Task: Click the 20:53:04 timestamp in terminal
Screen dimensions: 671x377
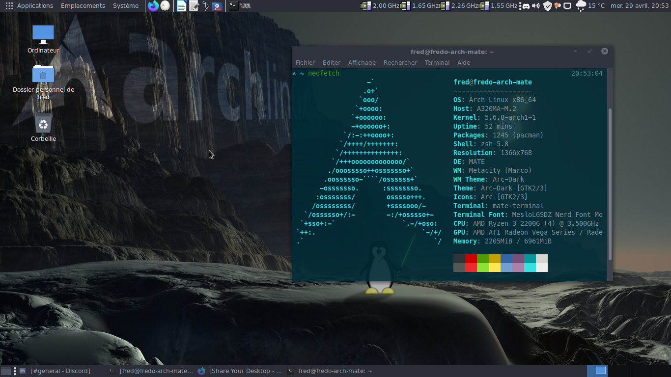Action: coord(587,73)
